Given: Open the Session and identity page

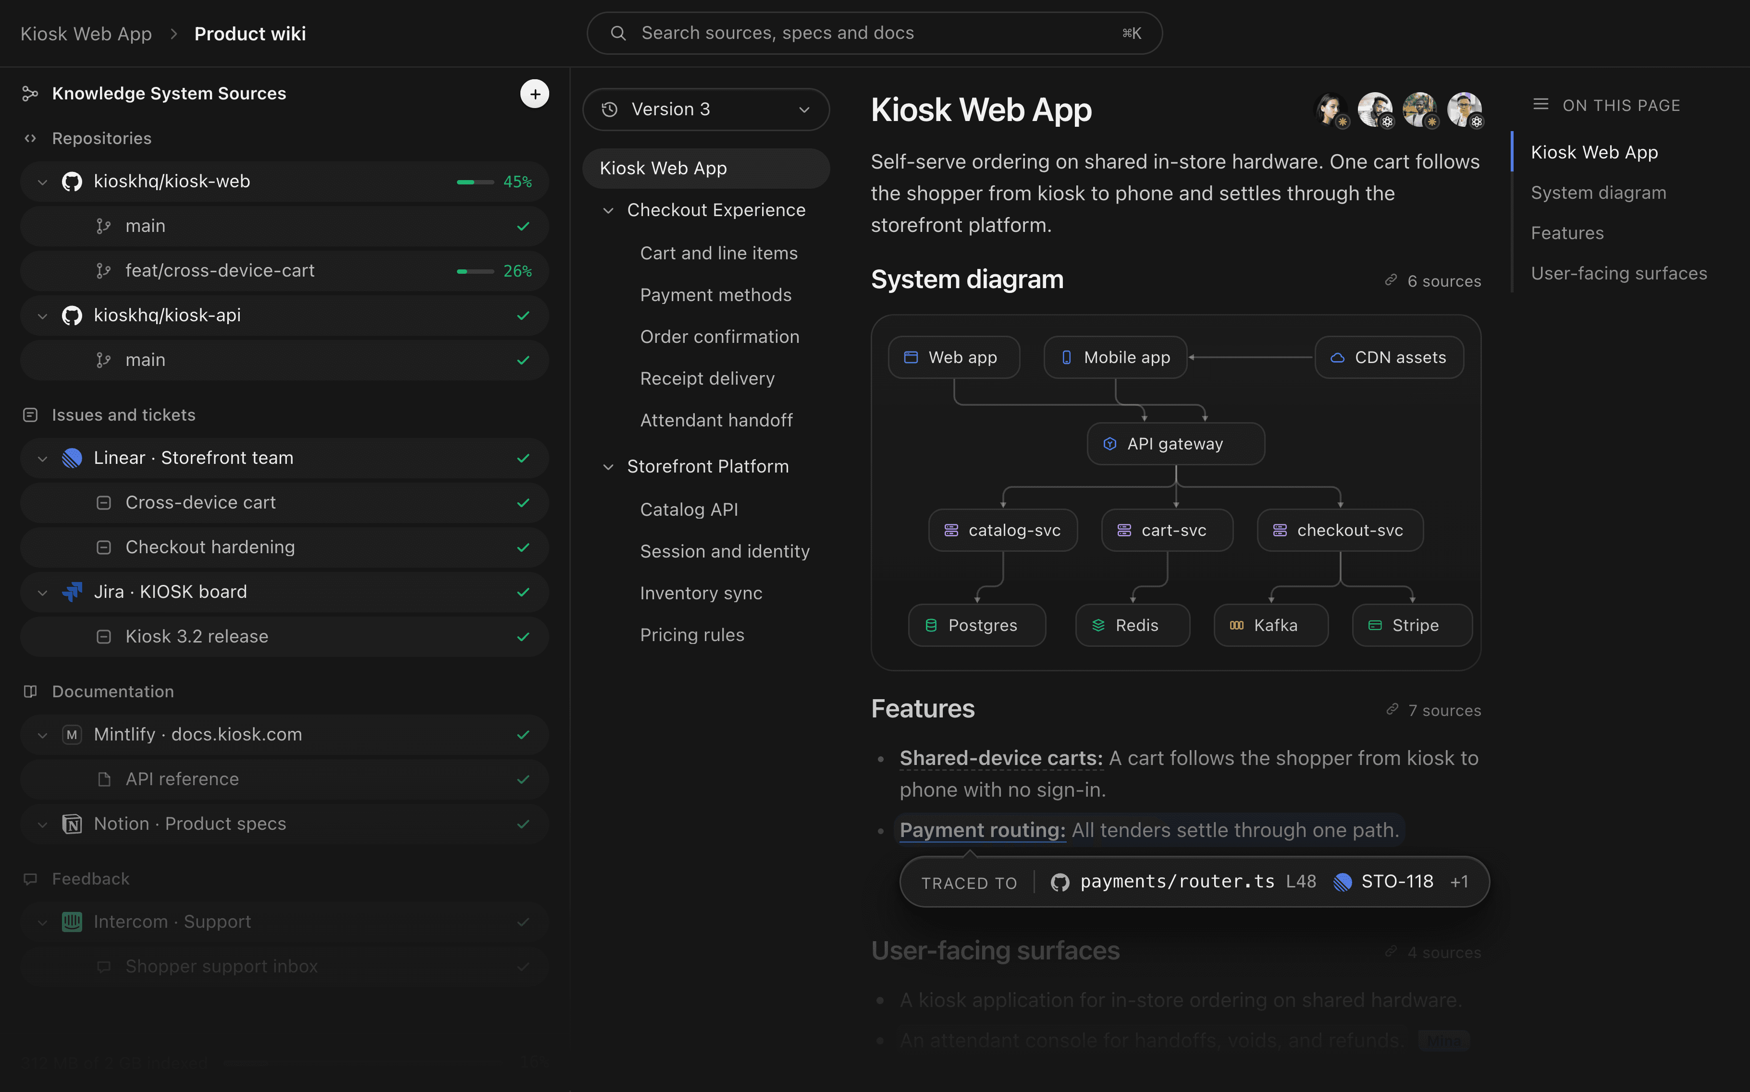Looking at the screenshot, I should [x=725, y=551].
